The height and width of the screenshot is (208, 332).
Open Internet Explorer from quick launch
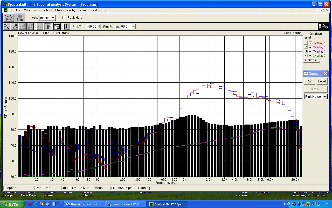coord(36,204)
